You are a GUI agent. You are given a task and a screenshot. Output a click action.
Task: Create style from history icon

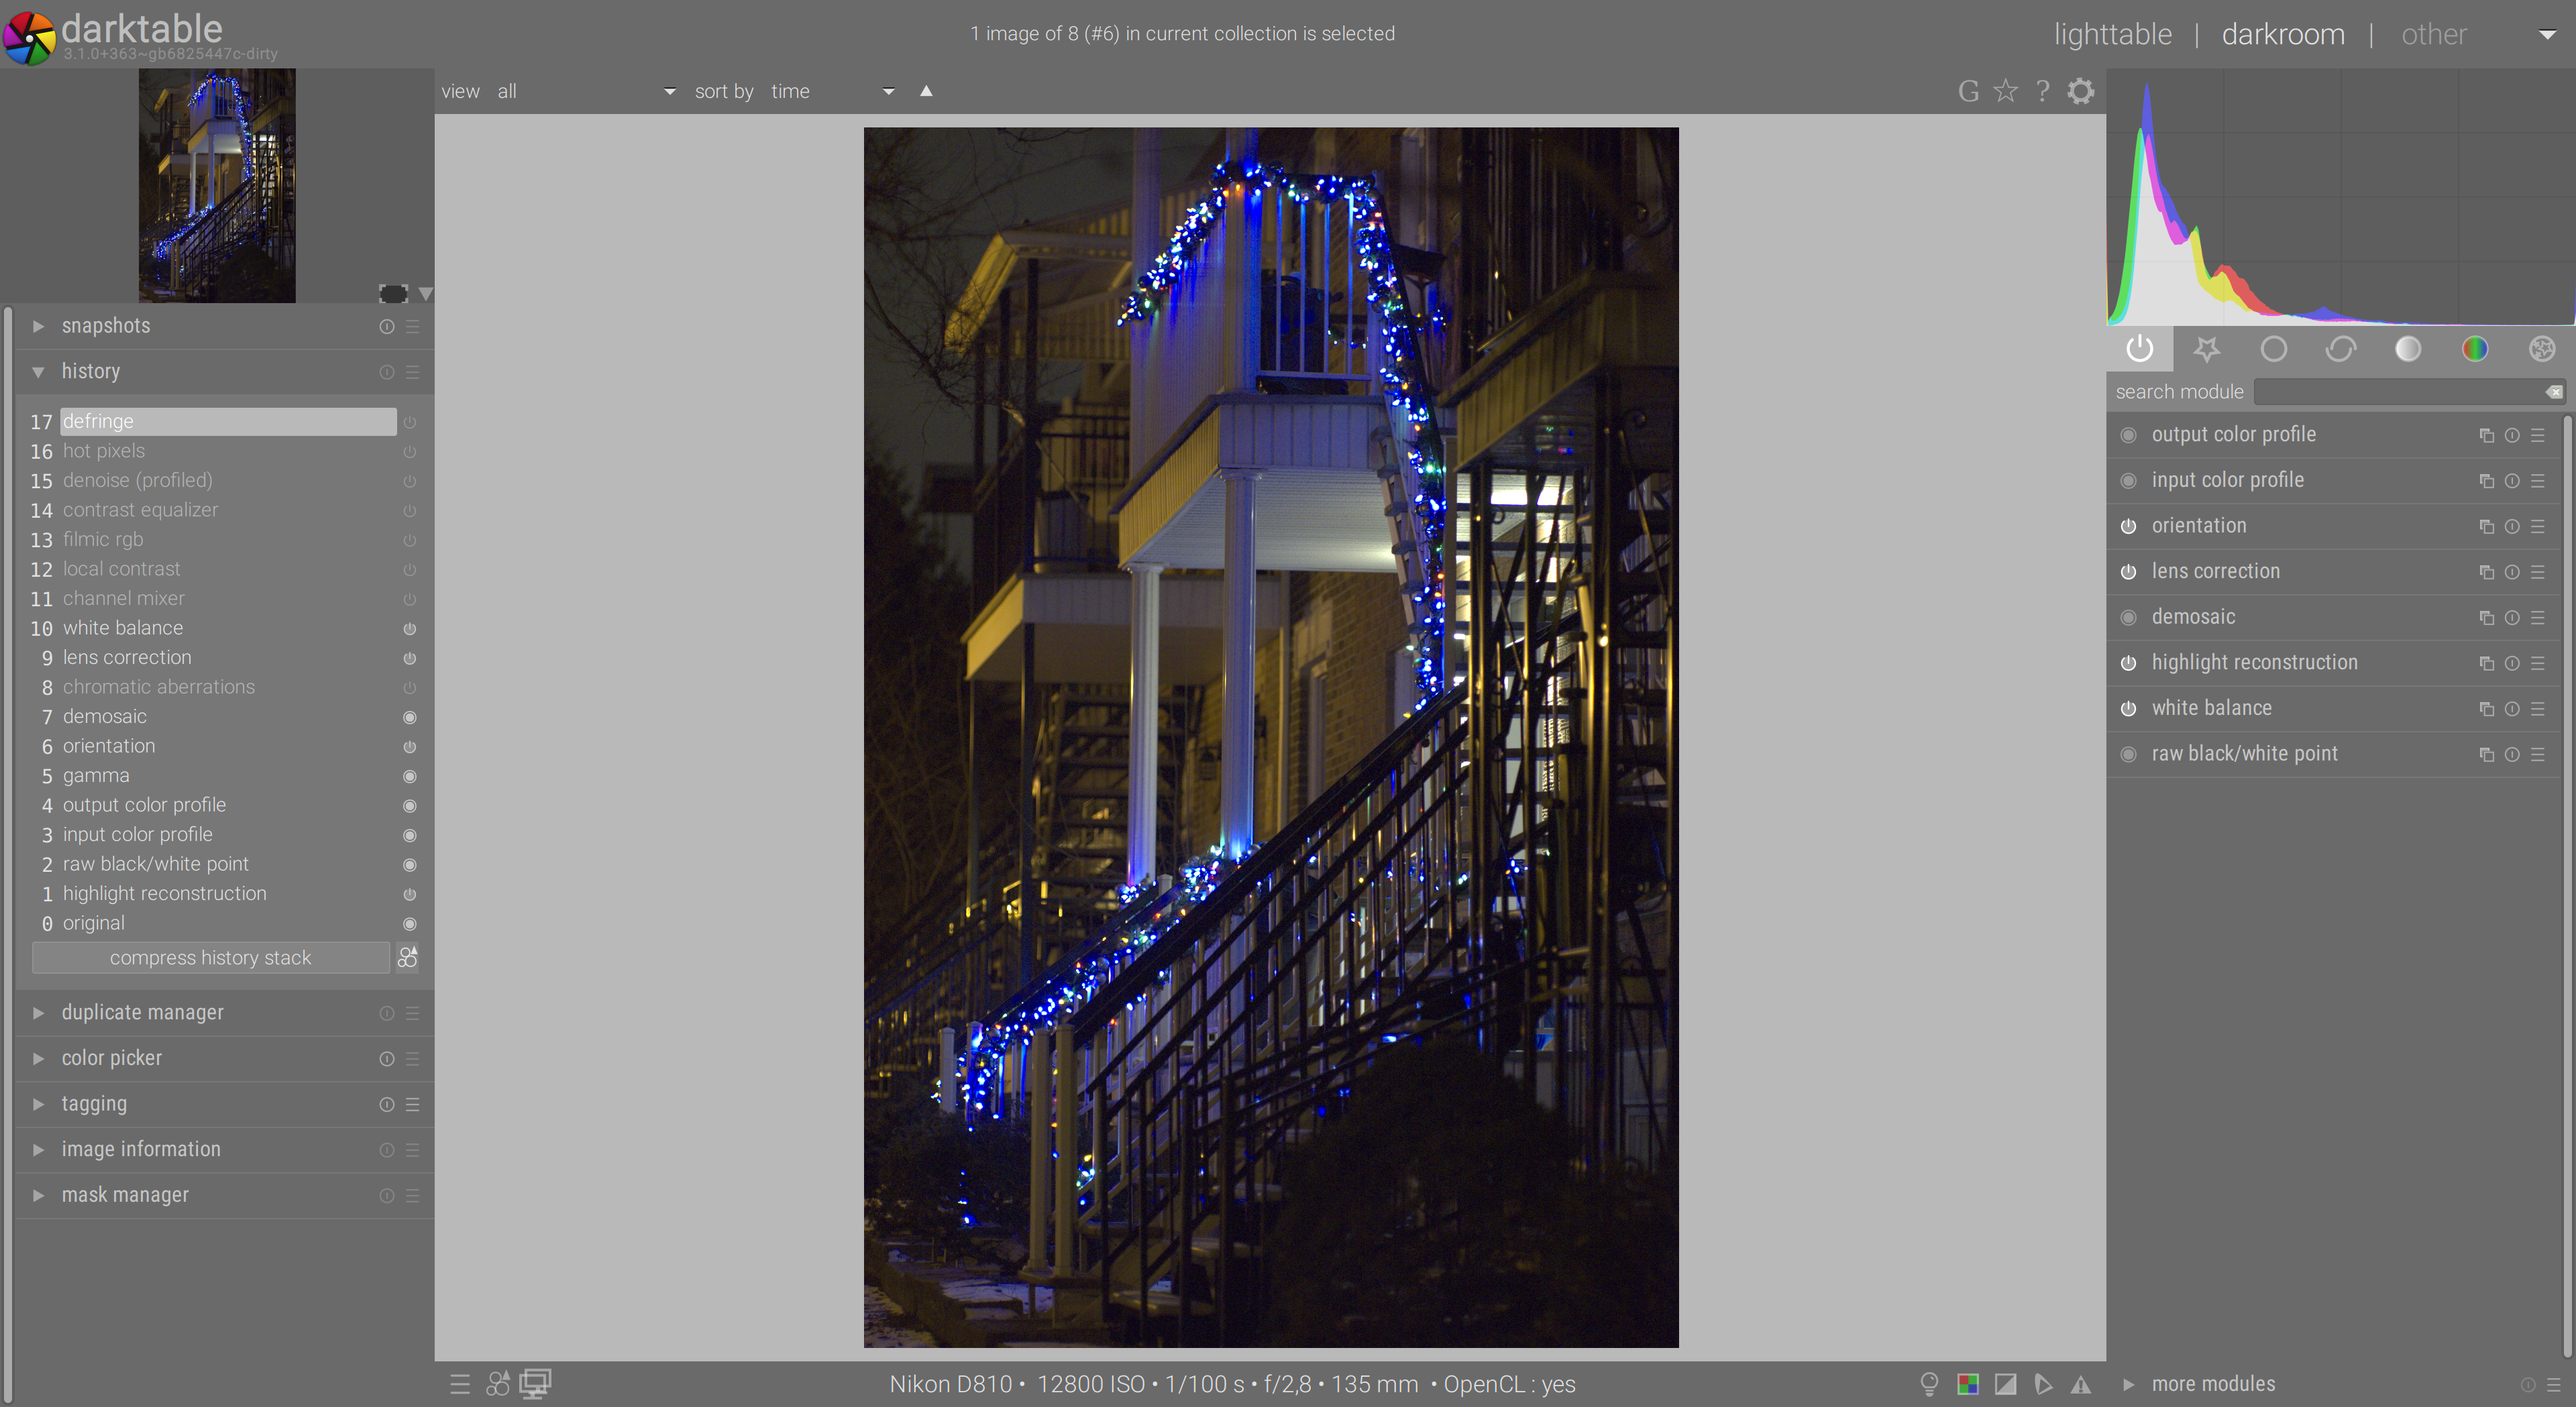pyautogui.click(x=408, y=957)
